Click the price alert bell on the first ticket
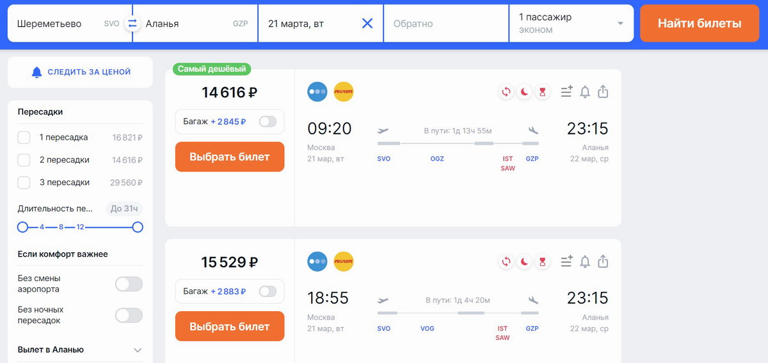The height and width of the screenshot is (363, 768). [x=584, y=92]
